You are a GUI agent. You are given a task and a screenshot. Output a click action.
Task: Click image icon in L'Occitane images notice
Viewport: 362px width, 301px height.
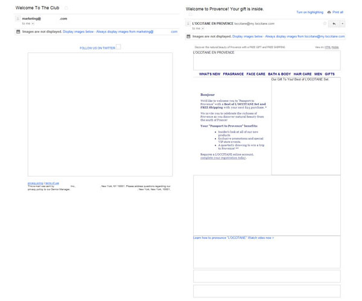click(188, 37)
